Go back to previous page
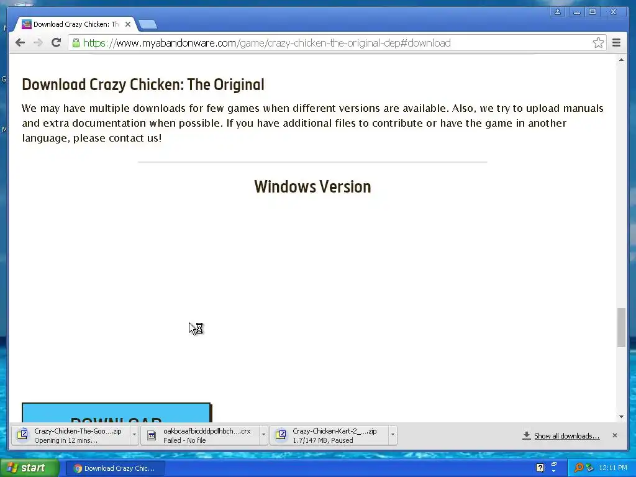Image resolution: width=636 pixels, height=477 pixels. coord(20,43)
